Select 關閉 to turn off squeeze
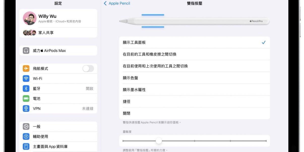 click(x=194, y=113)
